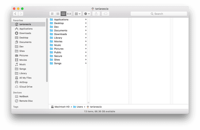Select the NolBook device
This screenshot has height=130, width=200.
(28, 96)
